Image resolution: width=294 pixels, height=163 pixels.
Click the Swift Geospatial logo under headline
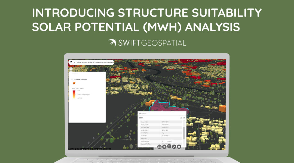[147, 43]
